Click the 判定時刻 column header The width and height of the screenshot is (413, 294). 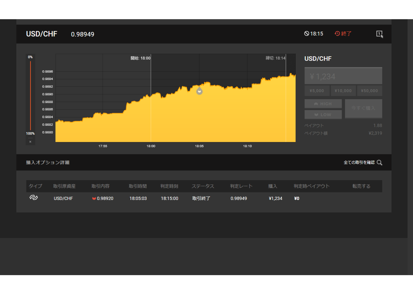point(169,186)
